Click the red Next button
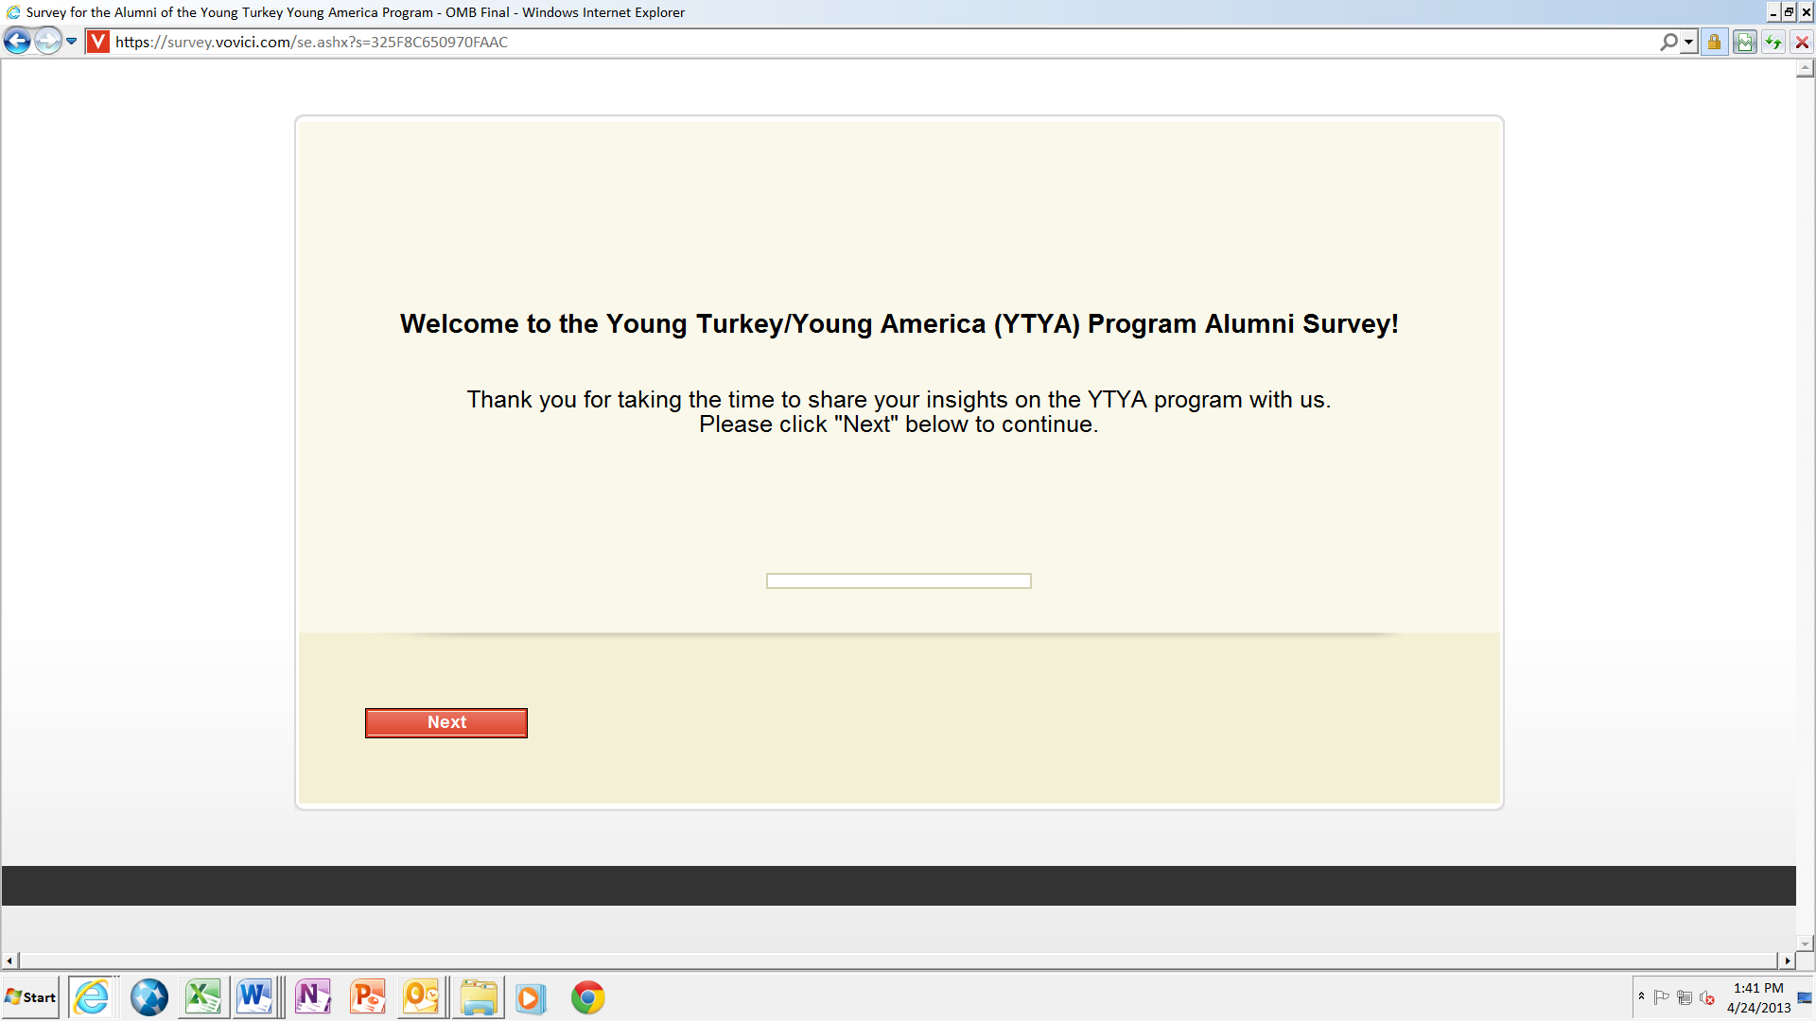Viewport: 1816px width, 1021px height. click(x=446, y=722)
